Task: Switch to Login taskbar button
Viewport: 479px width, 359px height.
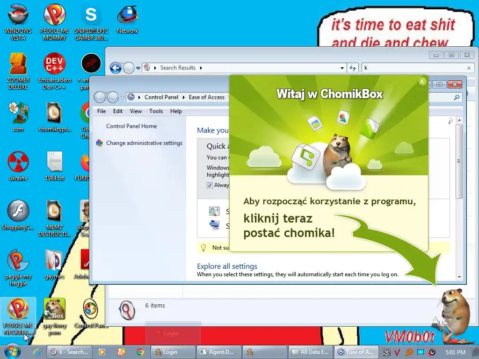Action: pyautogui.click(x=173, y=352)
